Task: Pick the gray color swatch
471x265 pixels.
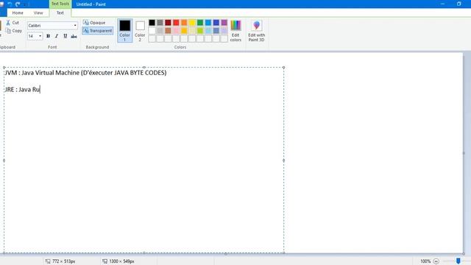Action: click(x=160, y=23)
